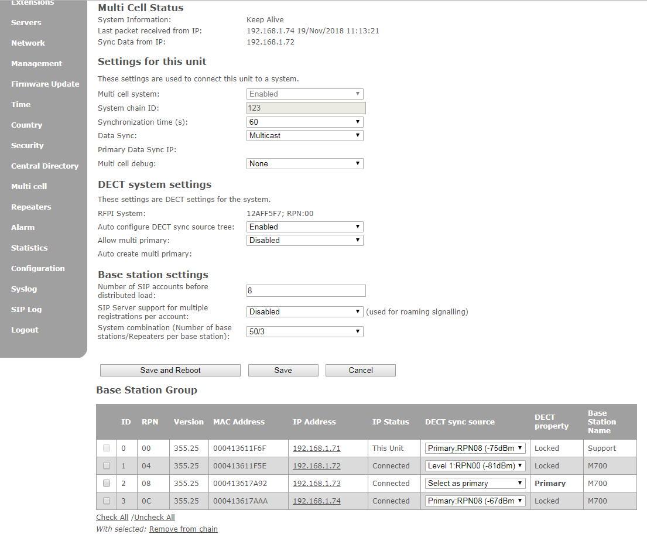
Task: Check the box for base station ID 3
Action: point(107,501)
